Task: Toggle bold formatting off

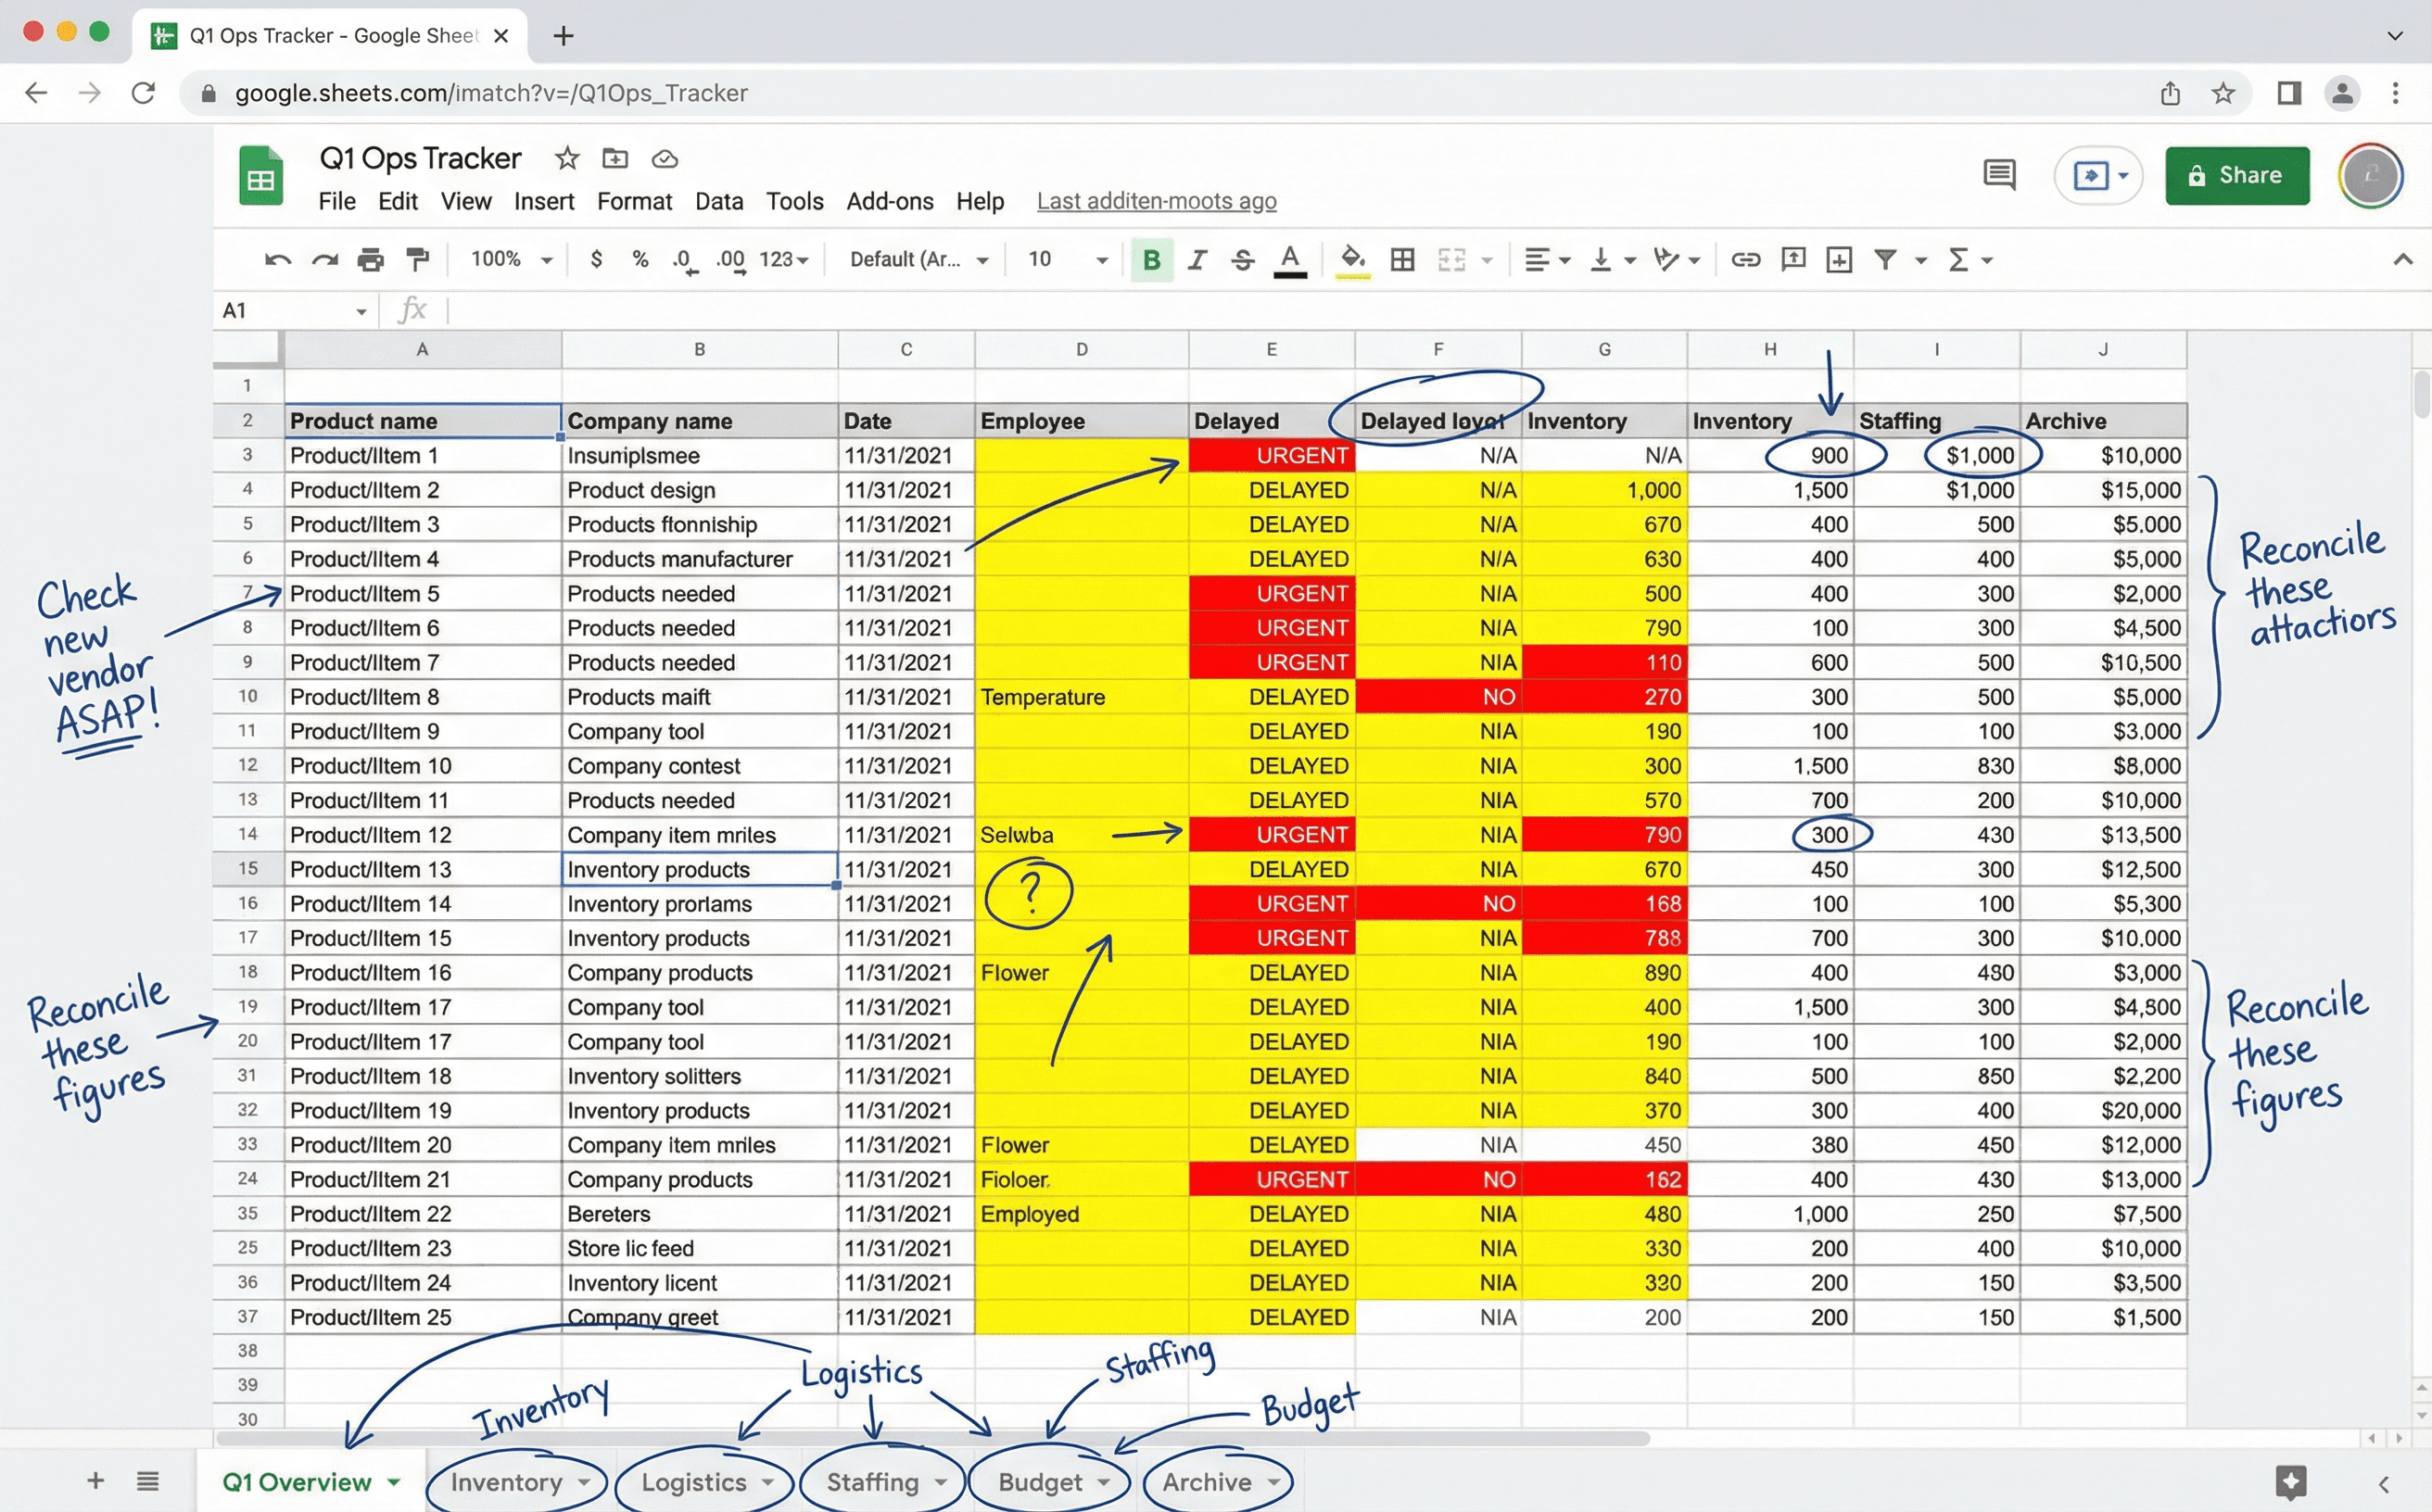Action: pyautogui.click(x=1151, y=259)
